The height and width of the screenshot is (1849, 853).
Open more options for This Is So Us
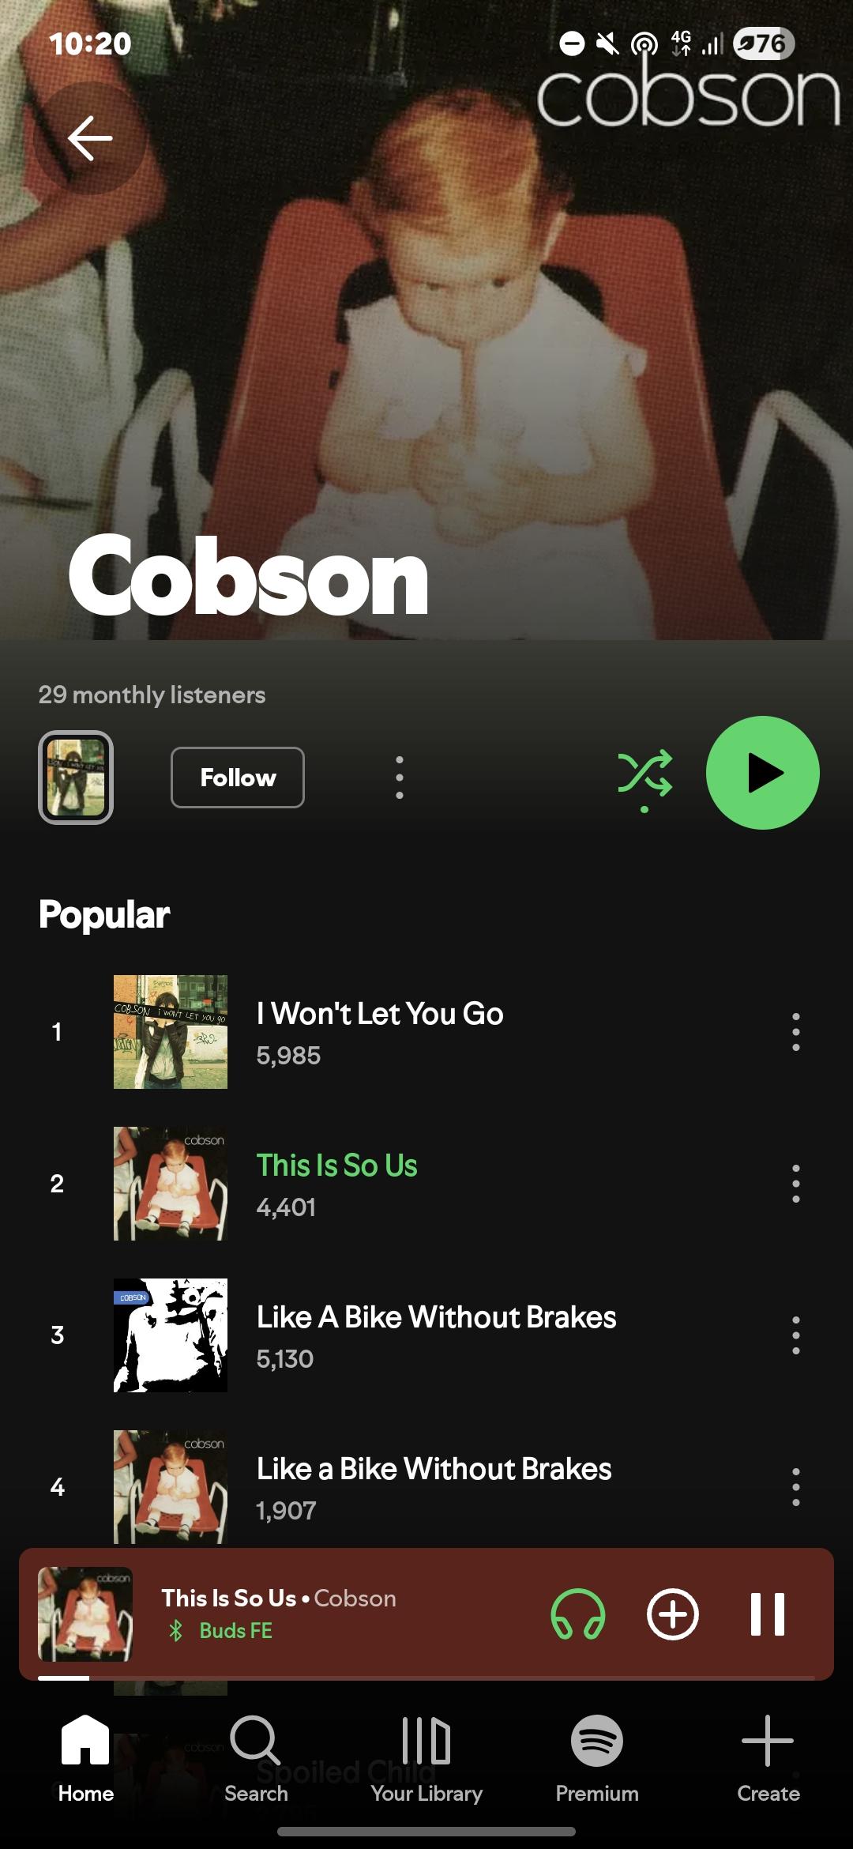[795, 1184]
